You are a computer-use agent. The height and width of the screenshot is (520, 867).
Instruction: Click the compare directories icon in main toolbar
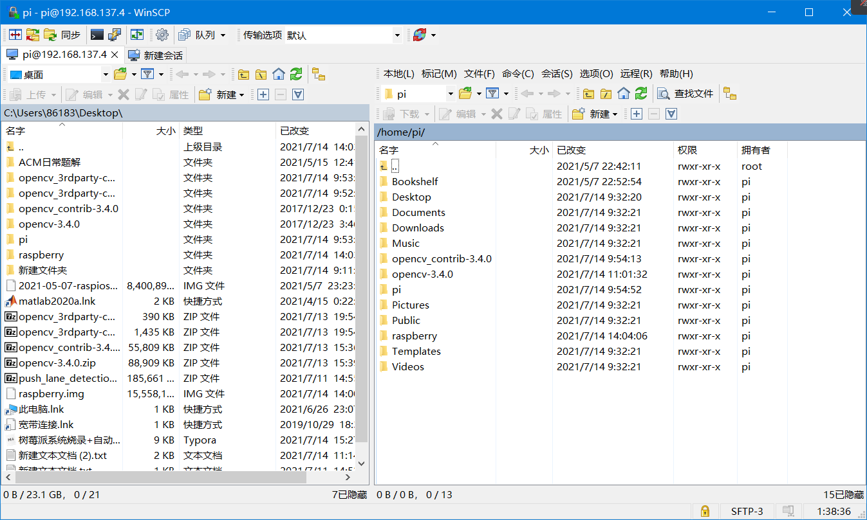(x=15, y=35)
